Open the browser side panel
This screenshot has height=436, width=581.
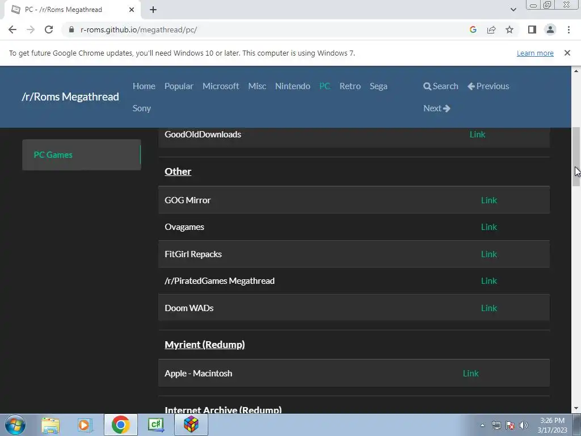[x=532, y=30]
